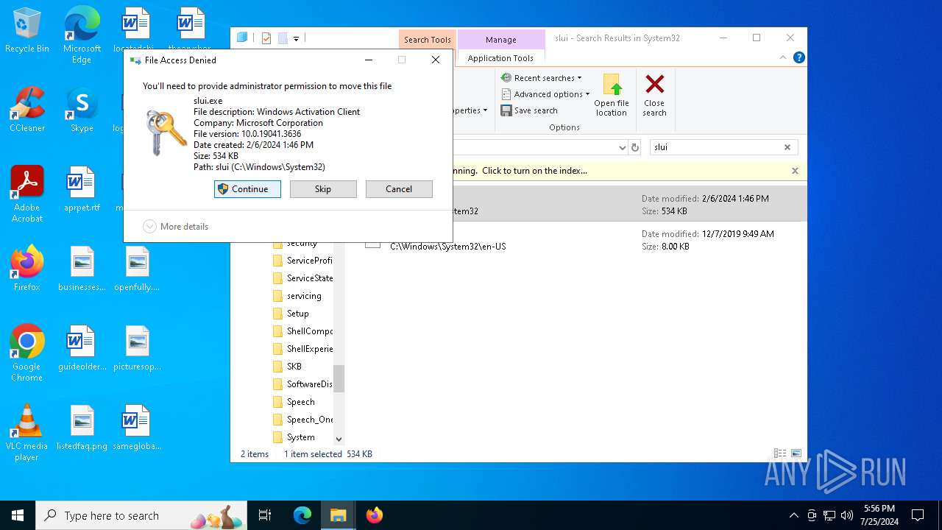Viewport: 942px width, 530px height.
Task: Select the ShellExperiences folder in tree
Action: (x=302, y=349)
